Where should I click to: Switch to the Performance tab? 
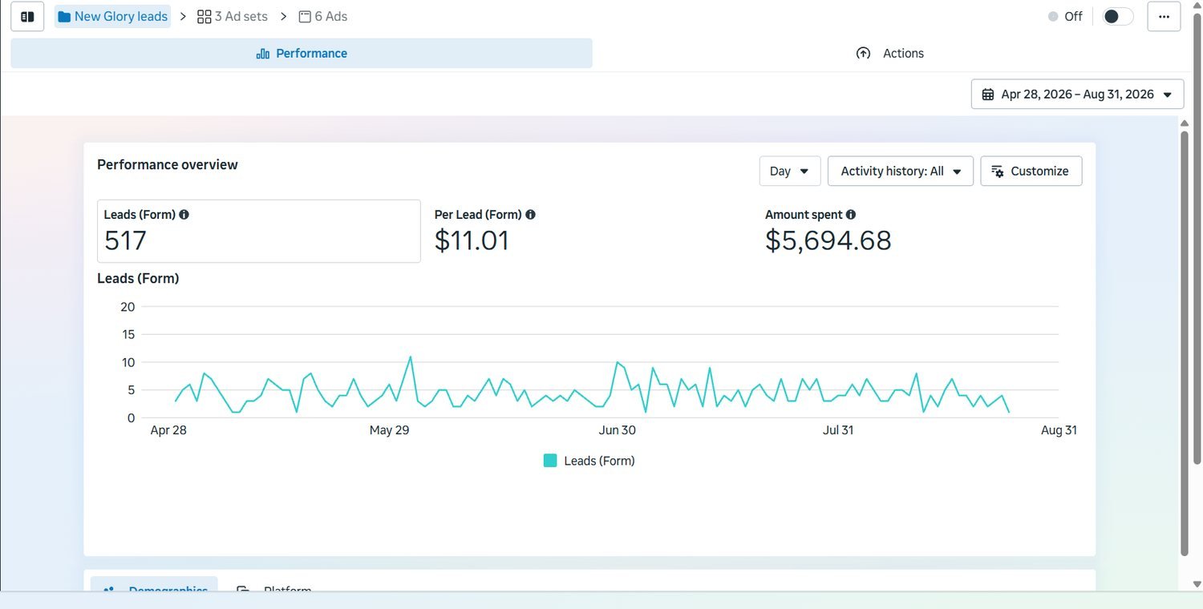[x=302, y=54]
